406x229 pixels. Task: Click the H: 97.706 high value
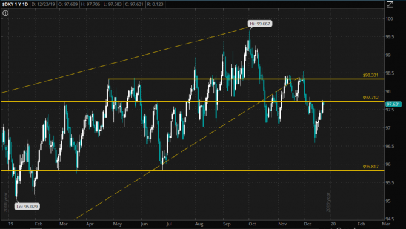(x=90, y=4)
